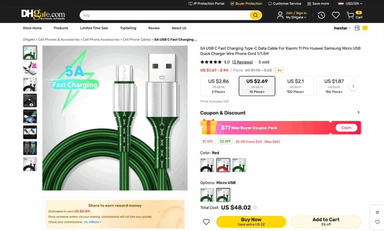384x231 pixels.
Task: Click the follow store icon beside hwstar
Action: coord(357,28)
